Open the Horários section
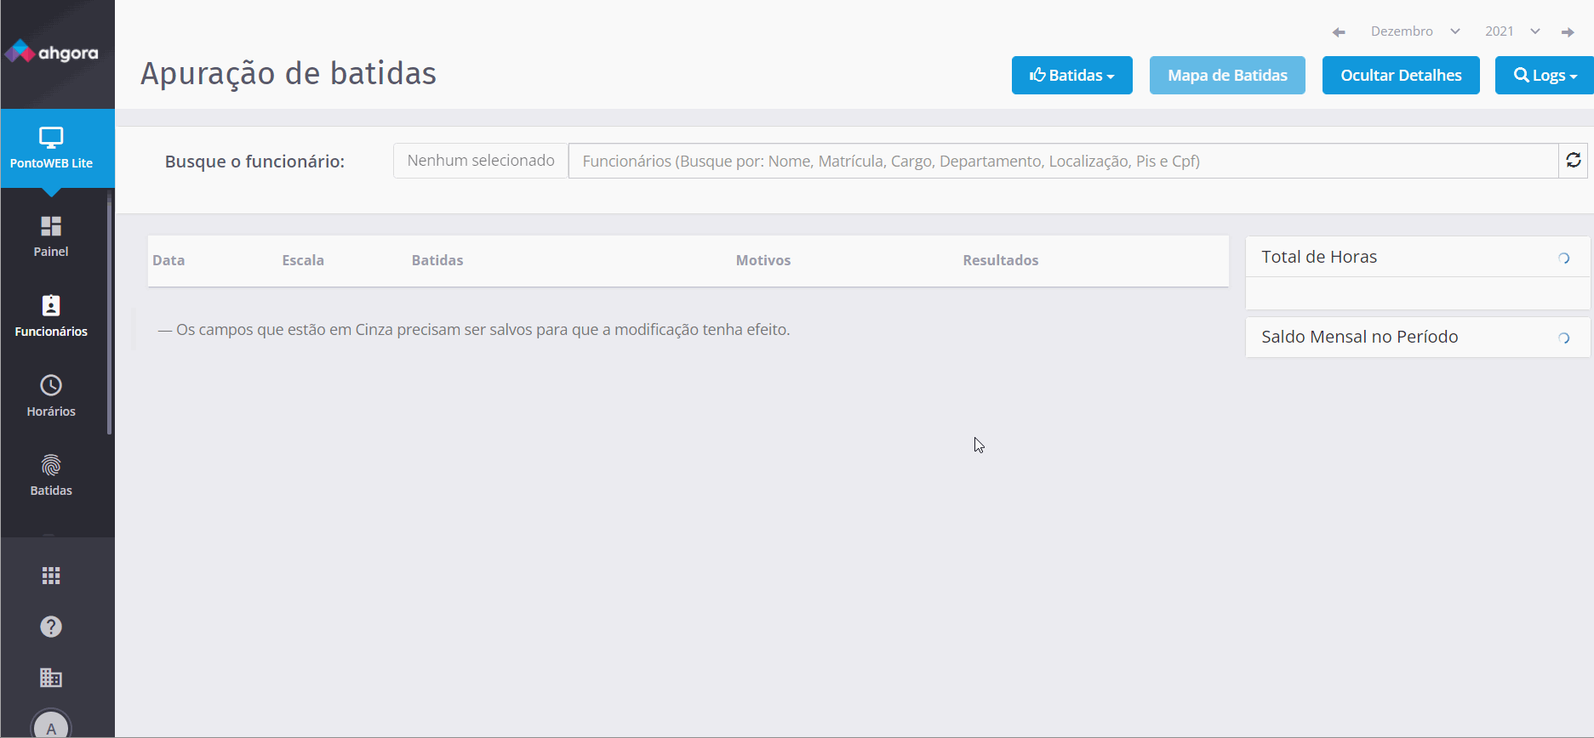 [x=51, y=396]
